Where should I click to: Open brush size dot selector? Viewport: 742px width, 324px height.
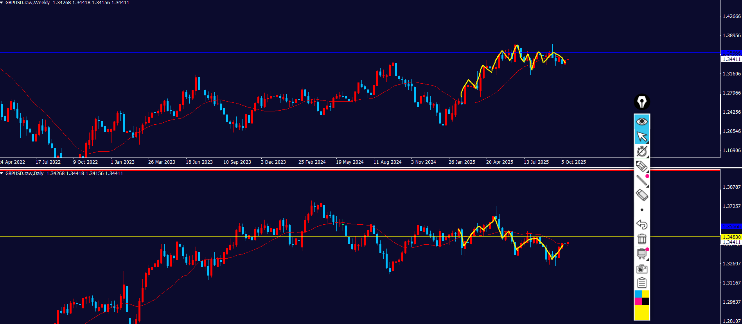(x=641, y=210)
